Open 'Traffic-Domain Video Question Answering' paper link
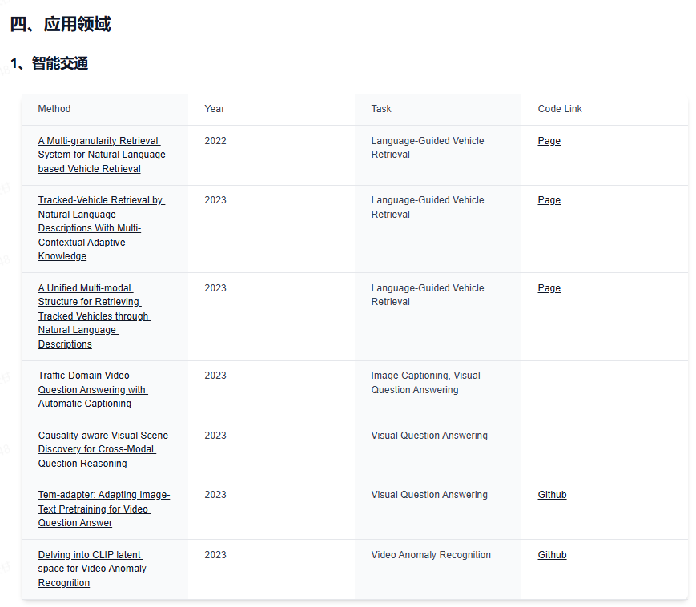The height and width of the screenshot is (607, 696). 93,389
